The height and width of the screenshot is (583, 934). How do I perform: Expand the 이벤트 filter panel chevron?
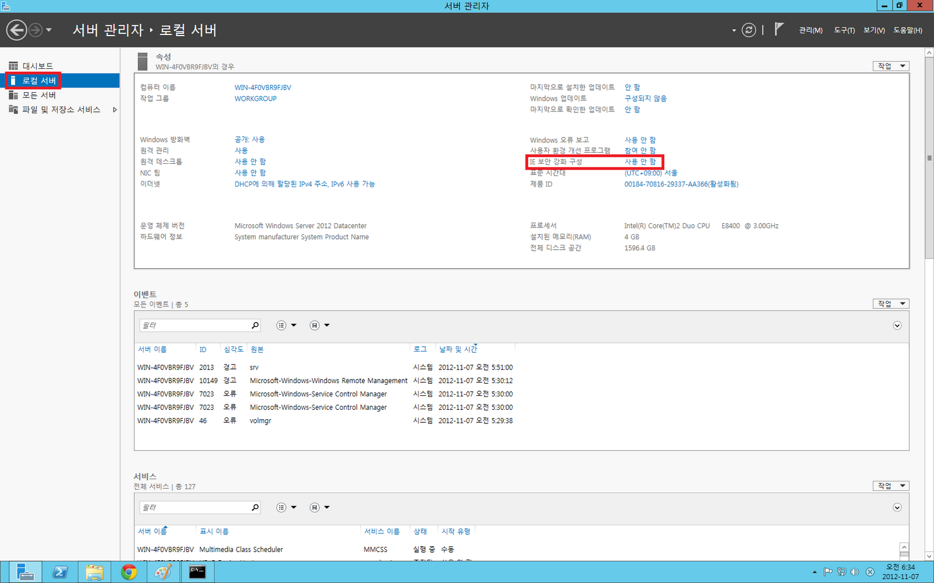pos(897,325)
